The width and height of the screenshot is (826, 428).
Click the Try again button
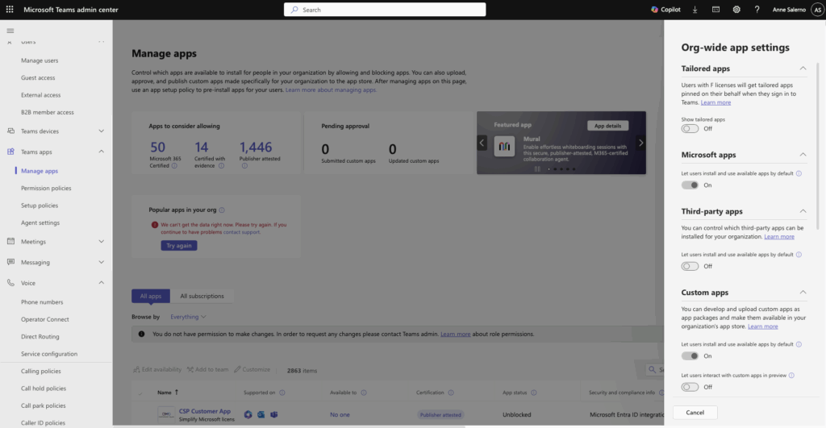(x=179, y=245)
